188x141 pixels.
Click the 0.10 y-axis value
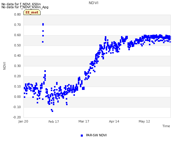[18, 87]
